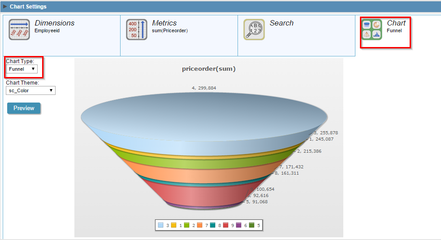Image resolution: width=441 pixels, height=240 pixels.
Task: Open the Chart Theme dropdown
Action: 30,90
